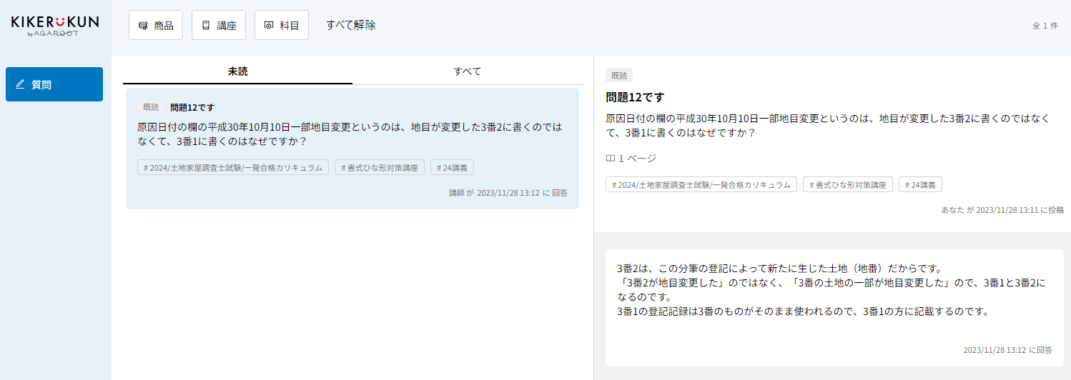
Task: Click the KIKERUKUN logo
Action: point(55,25)
